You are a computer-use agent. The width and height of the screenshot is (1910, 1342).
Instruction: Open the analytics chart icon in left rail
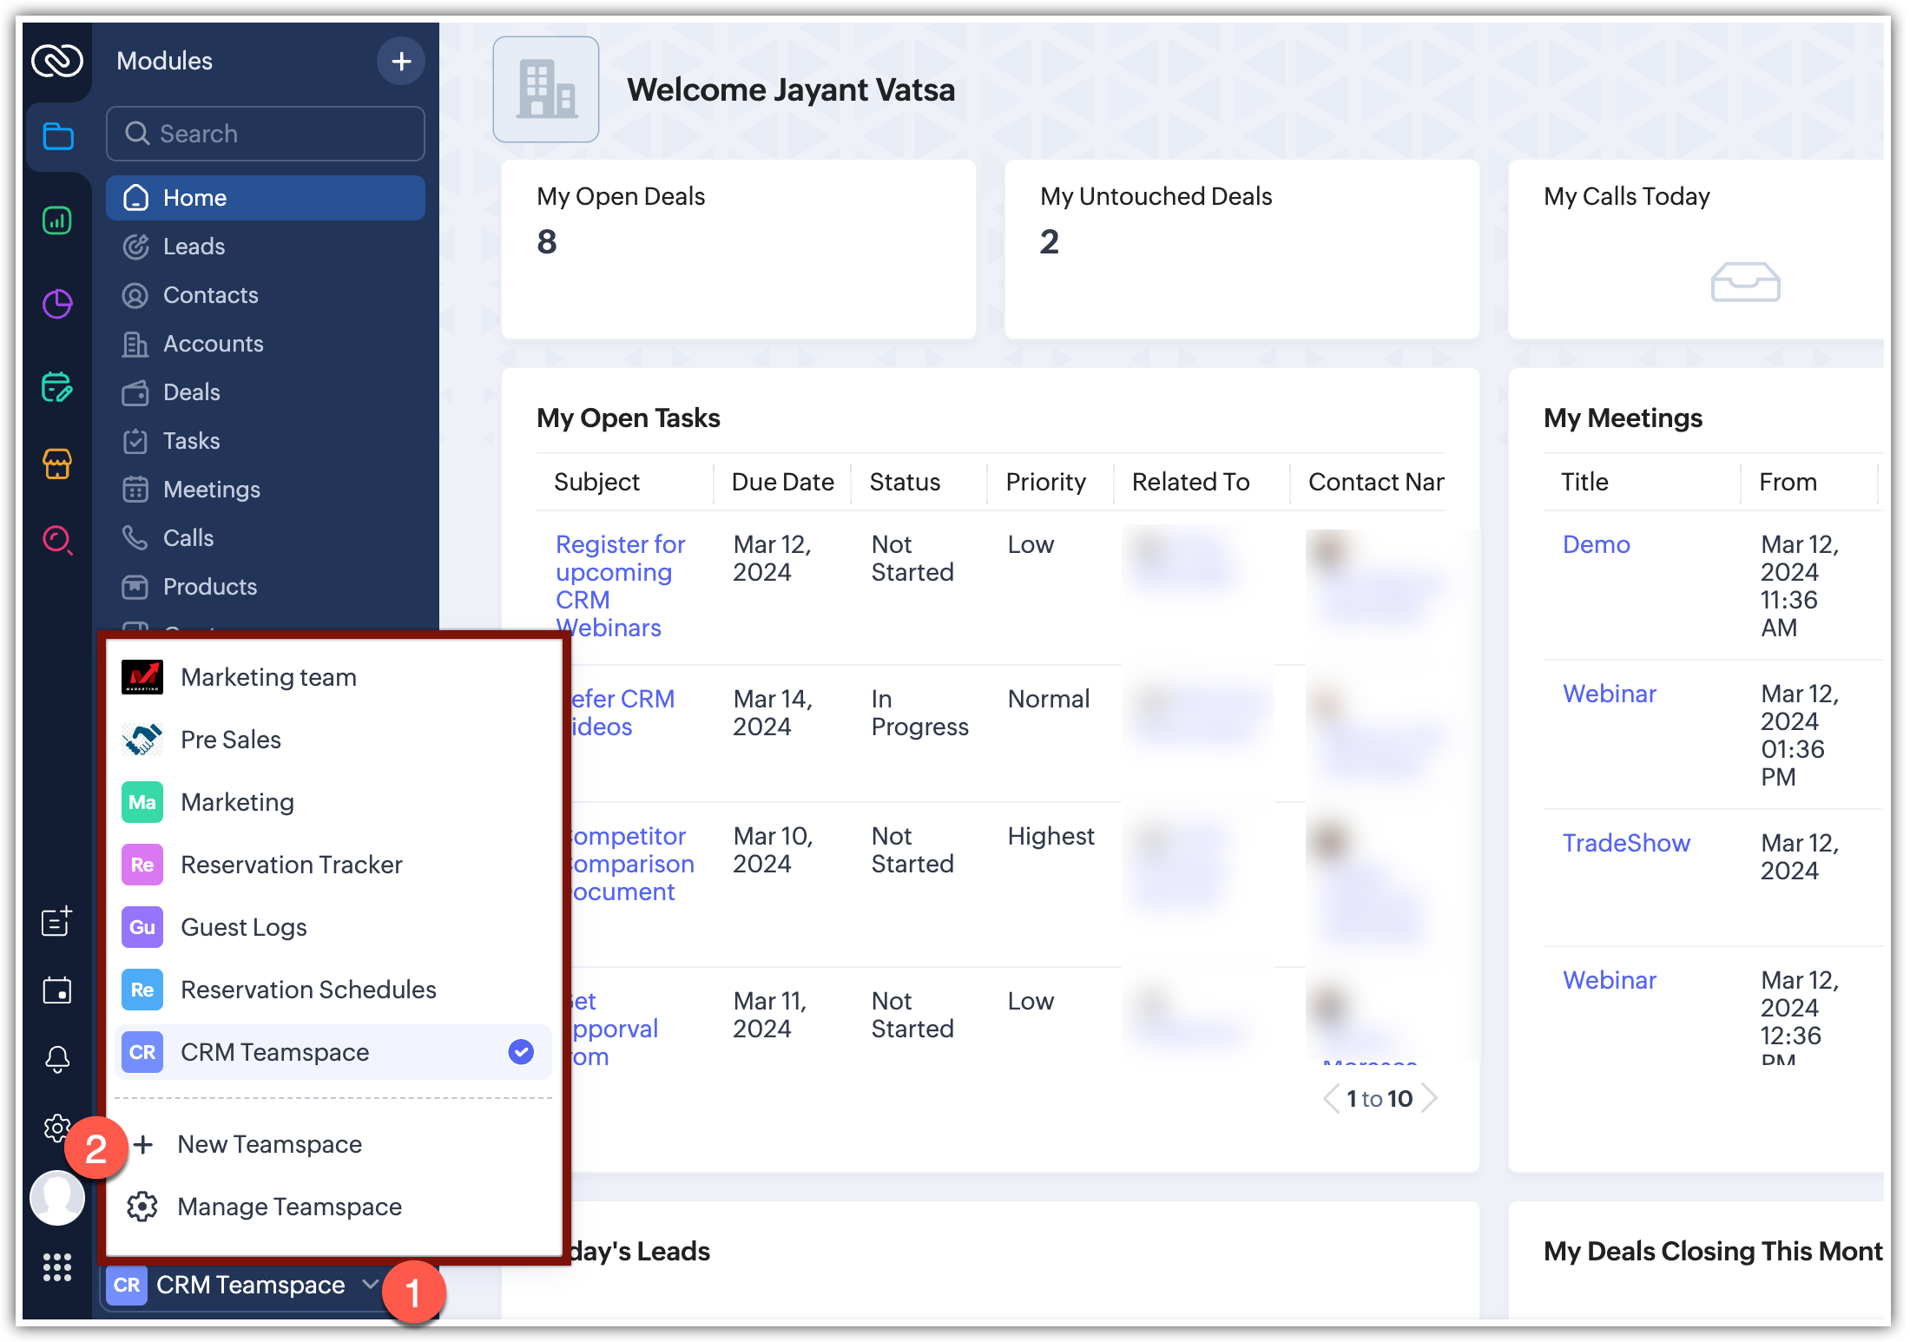coord(57,221)
